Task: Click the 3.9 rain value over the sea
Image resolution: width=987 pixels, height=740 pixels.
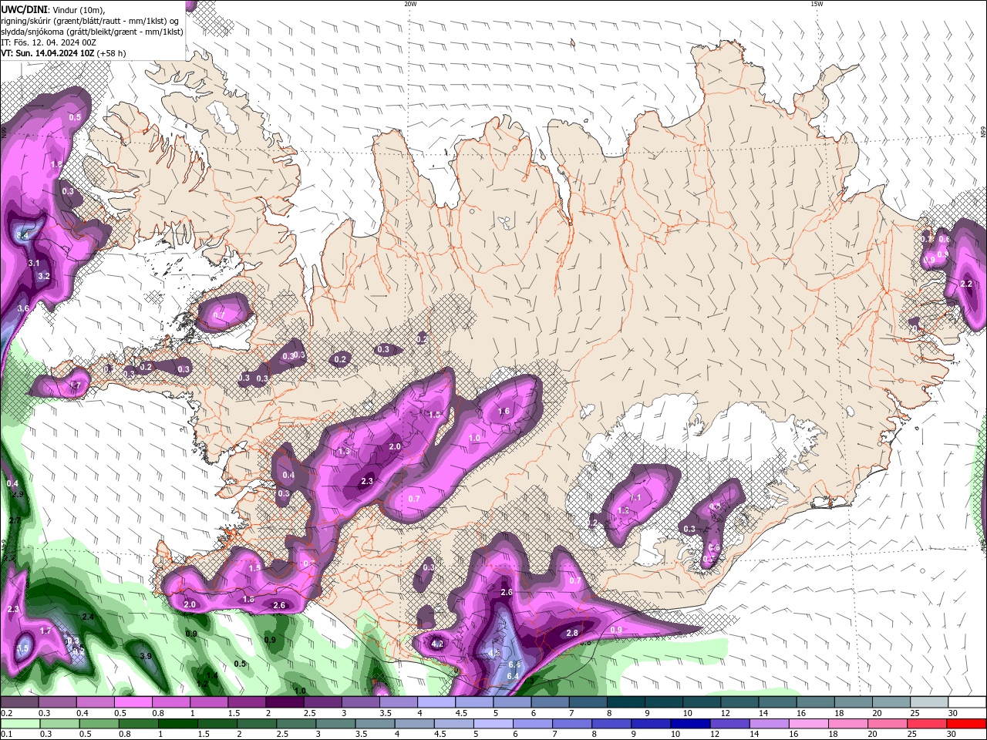Action: (146, 656)
